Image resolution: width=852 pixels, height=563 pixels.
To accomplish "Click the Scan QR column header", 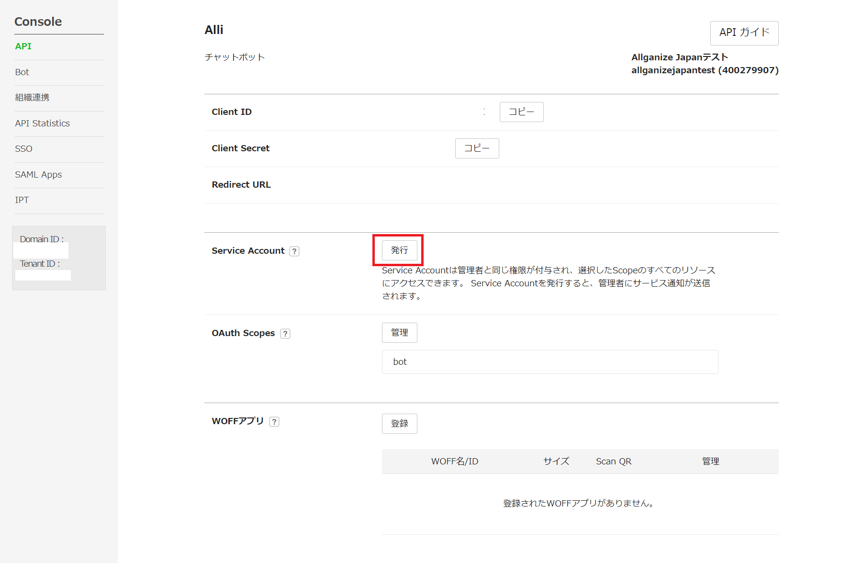I will tap(613, 462).
